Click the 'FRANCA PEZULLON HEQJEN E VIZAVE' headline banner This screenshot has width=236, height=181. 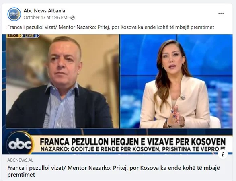pyautogui.click(x=133, y=142)
